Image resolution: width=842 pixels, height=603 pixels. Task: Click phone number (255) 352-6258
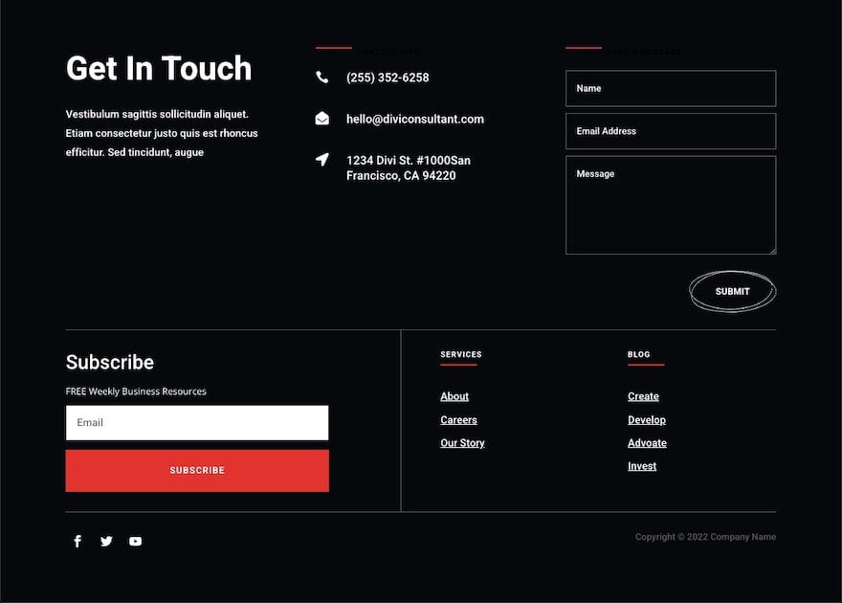coord(388,78)
